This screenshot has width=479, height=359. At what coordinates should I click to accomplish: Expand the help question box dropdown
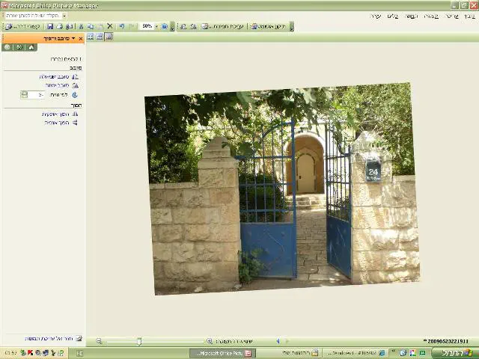click(64, 16)
